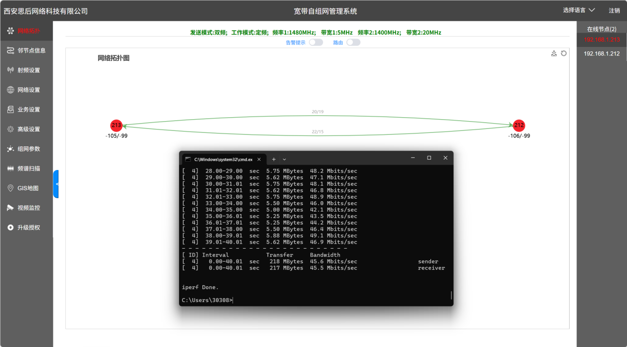Click the cmd window vertical scrollbar
Image resolution: width=627 pixels, height=347 pixels.
[451, 295]
